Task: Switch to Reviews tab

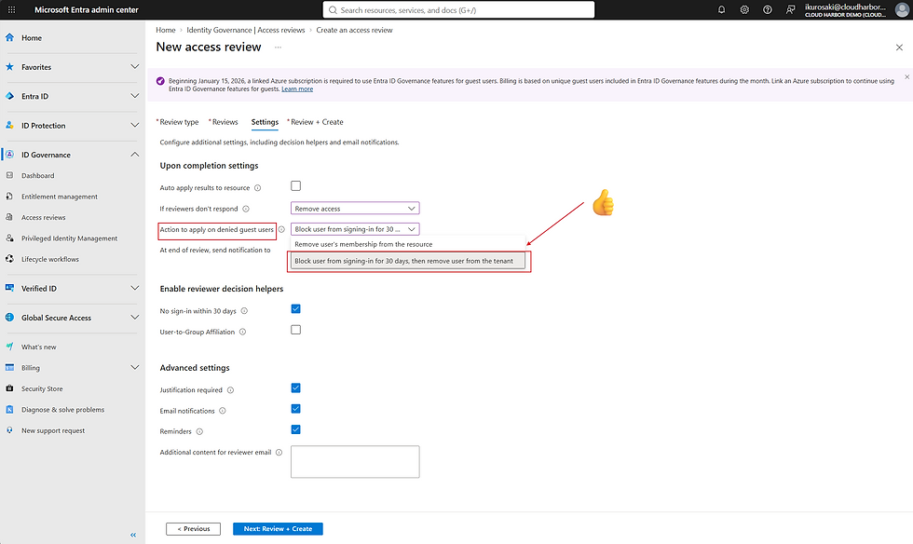Action: [x=224, y=122]
